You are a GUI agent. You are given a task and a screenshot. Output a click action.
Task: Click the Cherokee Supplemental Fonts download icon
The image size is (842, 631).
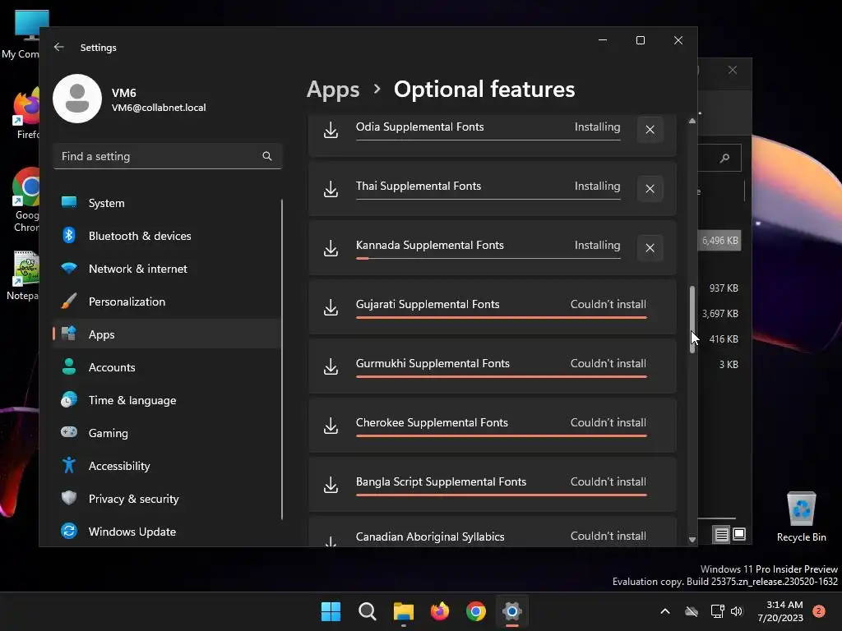point(331,426)
